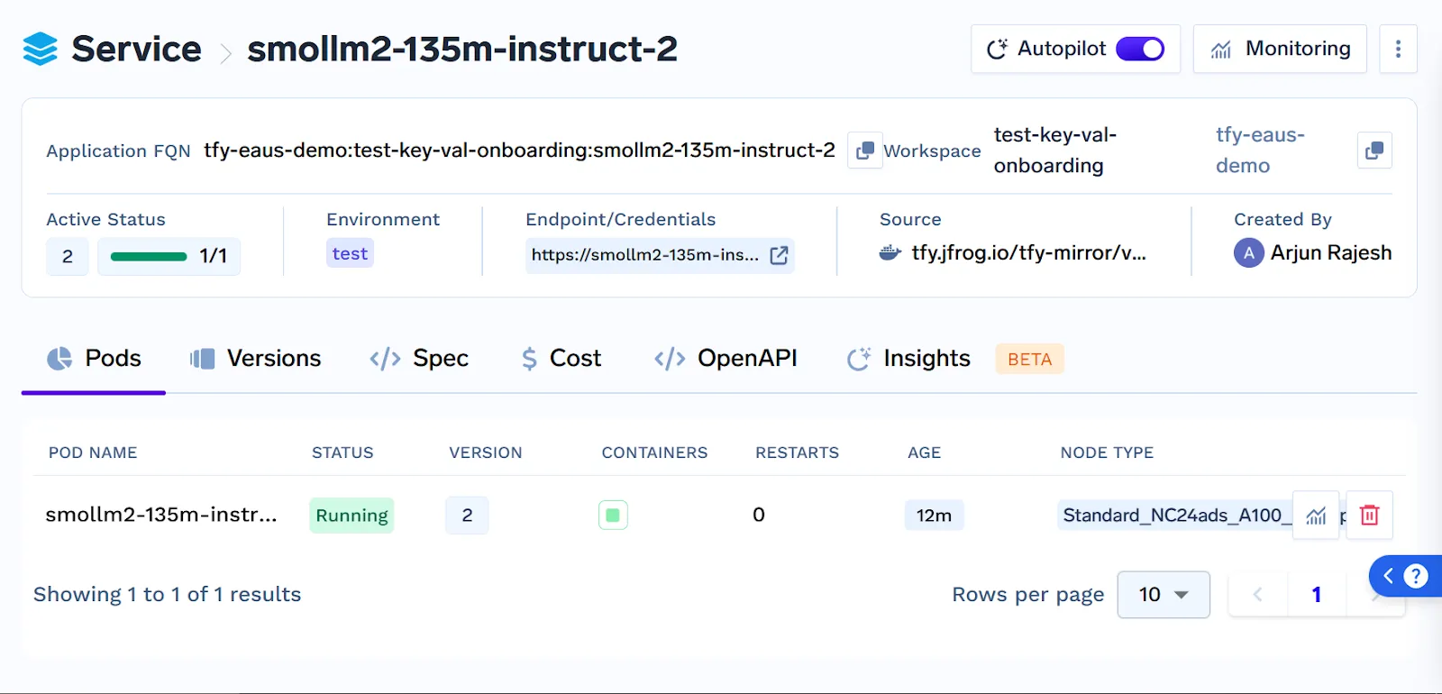Open the Spec tab

click(419, 359)
